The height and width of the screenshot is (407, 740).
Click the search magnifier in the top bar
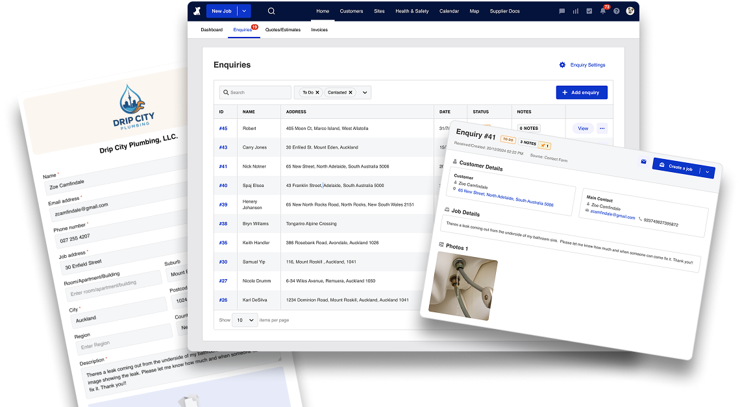271,11
